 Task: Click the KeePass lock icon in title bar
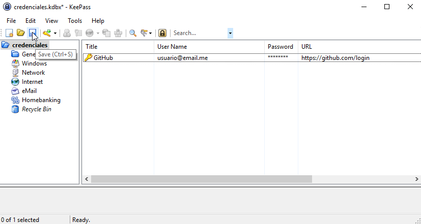[x=7, y=7]
